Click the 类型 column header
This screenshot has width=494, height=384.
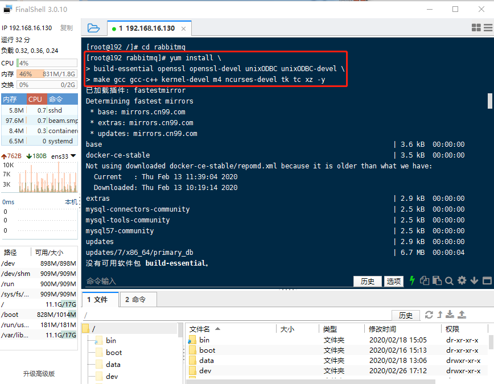coord(342,329)
